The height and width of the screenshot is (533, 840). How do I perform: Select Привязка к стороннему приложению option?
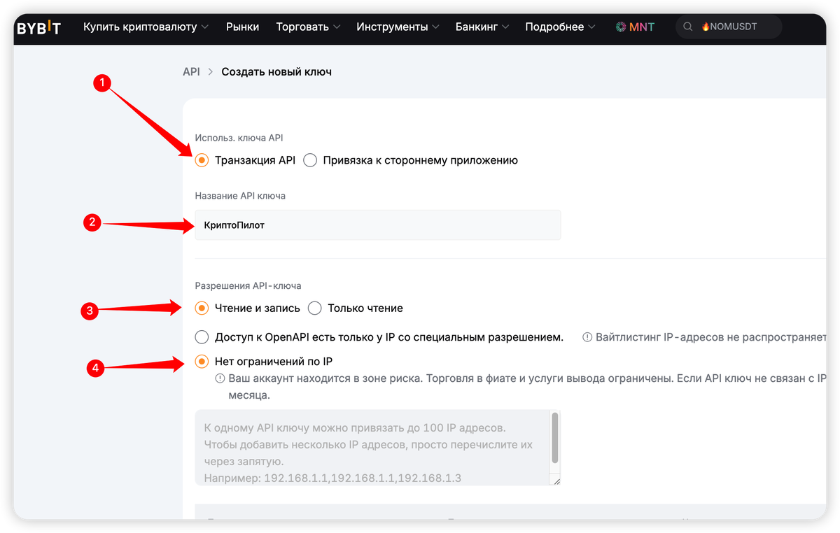coord(310,160)
